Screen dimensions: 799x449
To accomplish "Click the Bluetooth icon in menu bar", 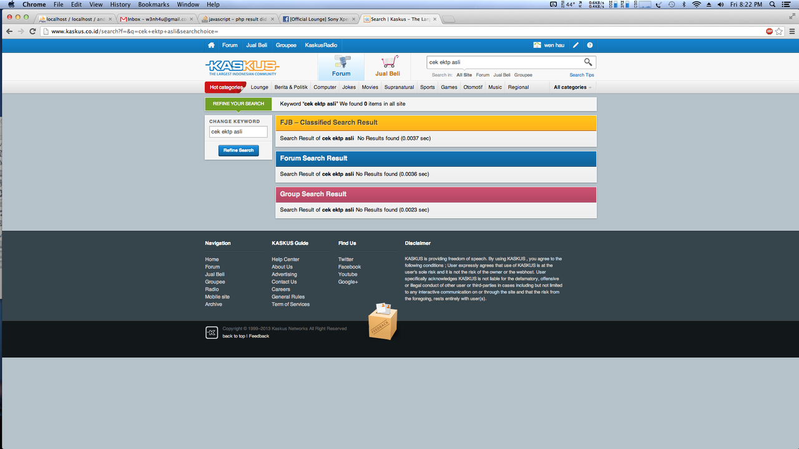I will point(684,4).
